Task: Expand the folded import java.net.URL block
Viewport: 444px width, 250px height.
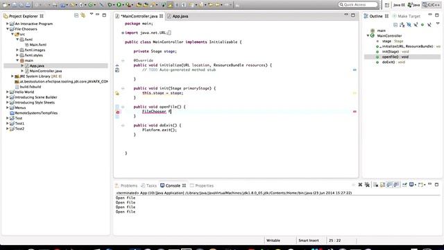Action: click(123, 33)
